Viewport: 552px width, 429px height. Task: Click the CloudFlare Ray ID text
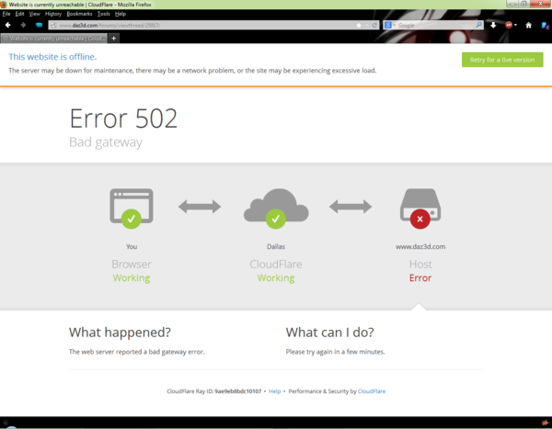(214, 391)
